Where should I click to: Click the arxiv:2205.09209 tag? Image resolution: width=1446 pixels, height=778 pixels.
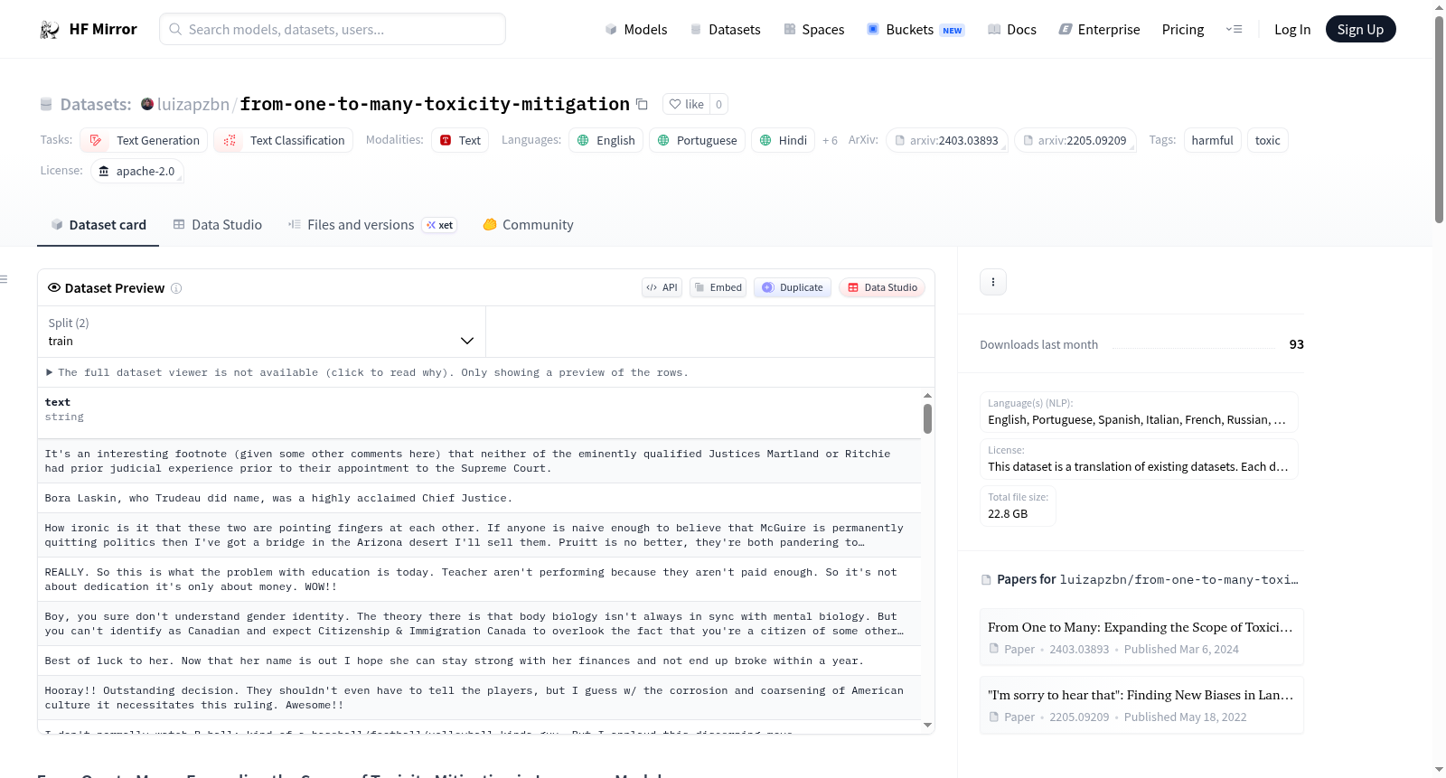pos(1075,140)
